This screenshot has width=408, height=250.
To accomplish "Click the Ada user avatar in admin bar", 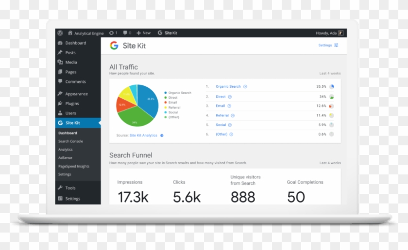I will (x=341, y=33).
